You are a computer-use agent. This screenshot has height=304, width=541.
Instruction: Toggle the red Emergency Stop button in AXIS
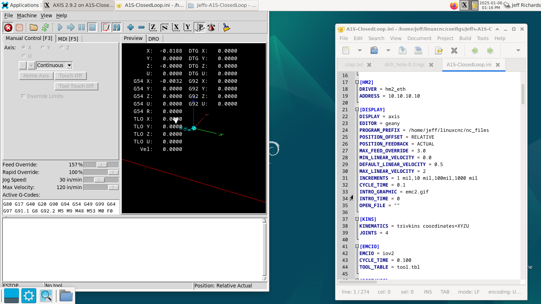(x=8, y=27)
